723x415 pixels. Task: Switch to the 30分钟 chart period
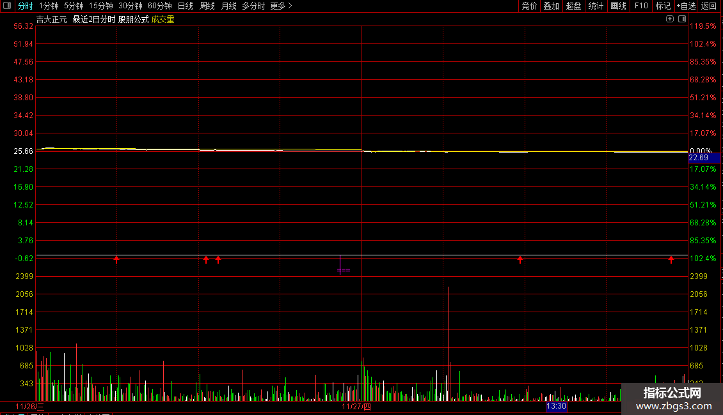point(131,6)
